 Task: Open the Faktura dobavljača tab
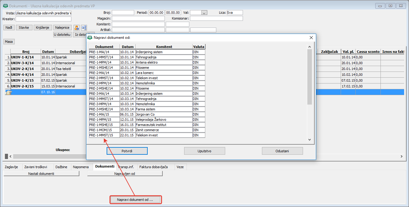pyautogui.click(x=153, y=167)
